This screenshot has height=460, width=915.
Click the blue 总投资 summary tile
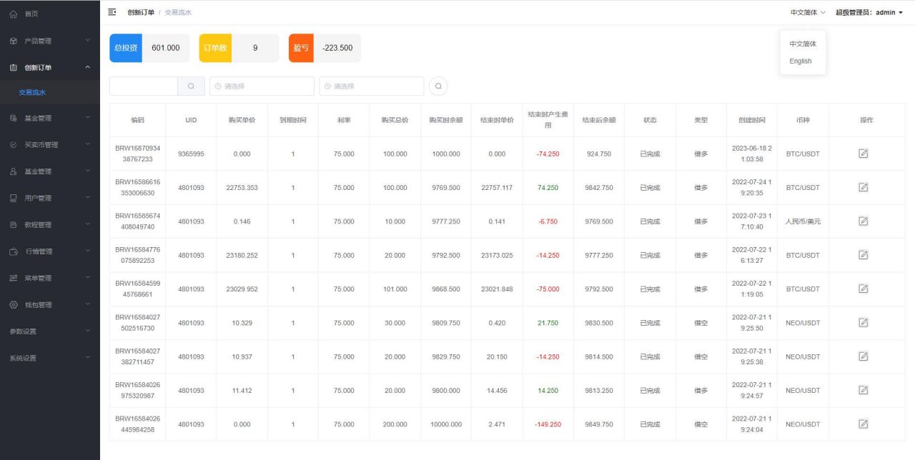[x=126, y=48]
